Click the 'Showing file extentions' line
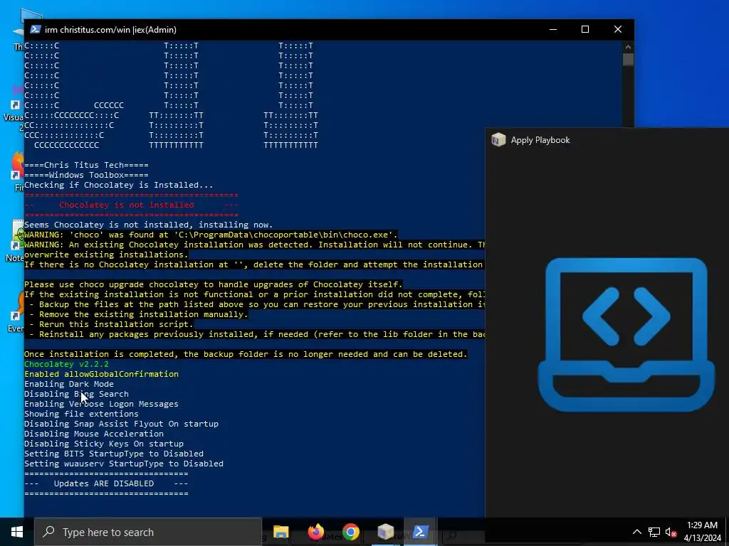 (81, 414)
